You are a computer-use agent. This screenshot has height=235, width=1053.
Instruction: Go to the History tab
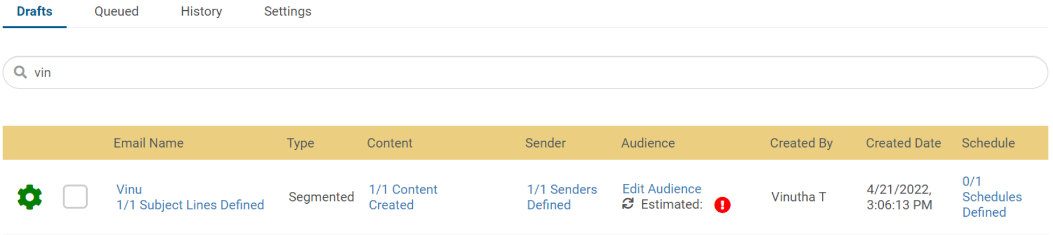pos(201,11)
